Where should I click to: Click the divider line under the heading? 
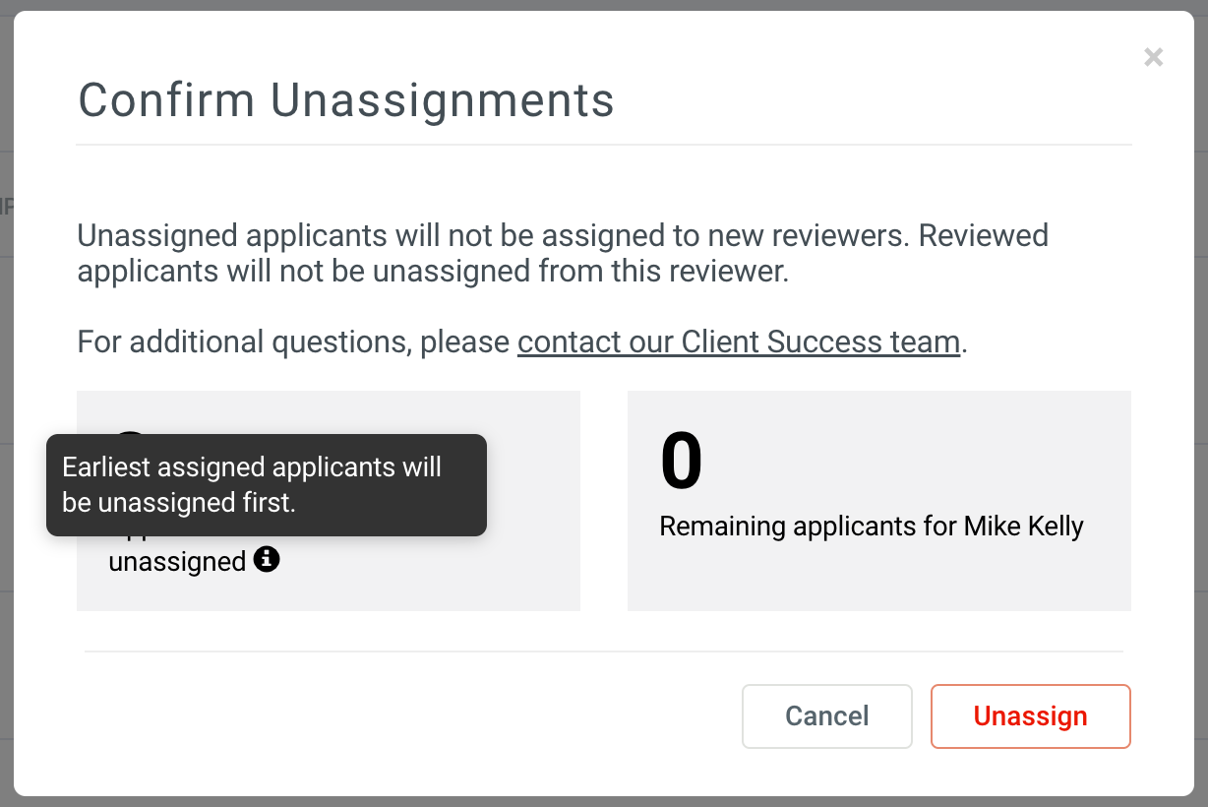coord(604,145)
